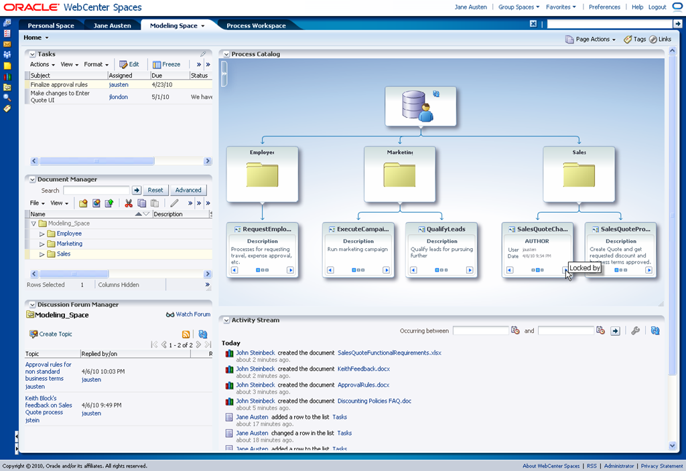The height and width of the screenshot is (471, 686).
Task: Click the Reset button in Document Manager
Action: [x=155, y=190]
